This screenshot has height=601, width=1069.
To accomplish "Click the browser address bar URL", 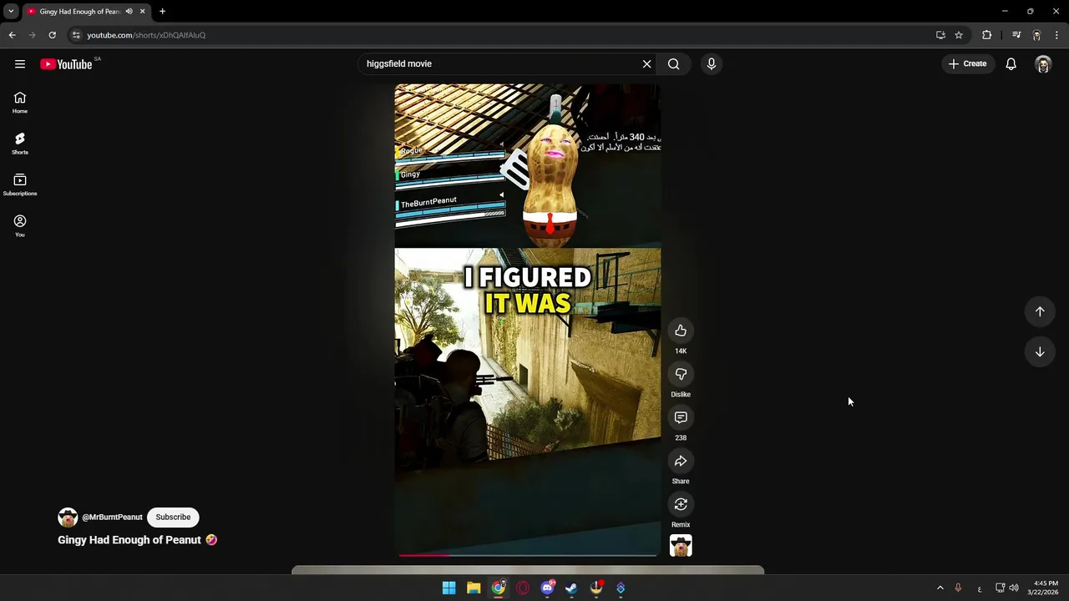I will point(146,35).
